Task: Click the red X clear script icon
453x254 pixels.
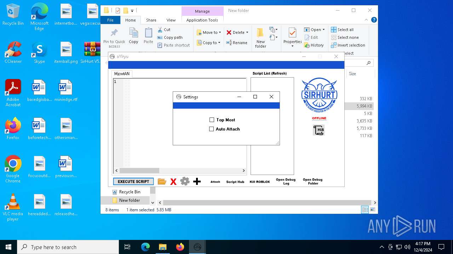Action: (173, 182)
